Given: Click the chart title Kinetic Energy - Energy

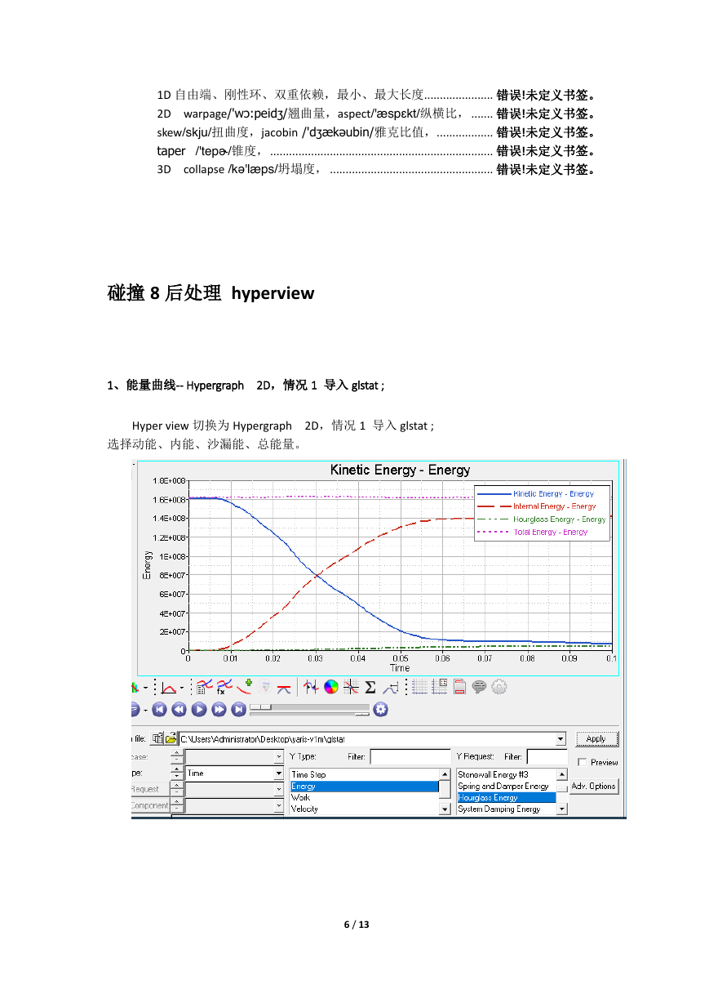Looking at the screenshot, I should pyautogui.click(x=400, y=470).
